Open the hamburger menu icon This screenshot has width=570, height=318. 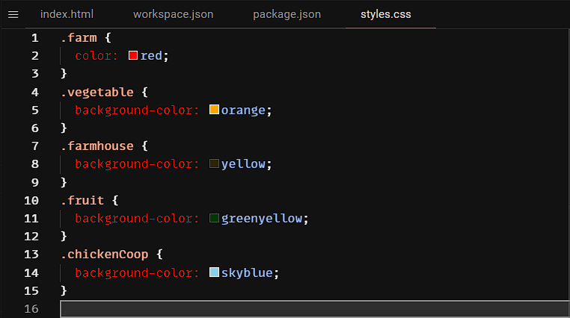pyautogui.click(x=13, y=14)
